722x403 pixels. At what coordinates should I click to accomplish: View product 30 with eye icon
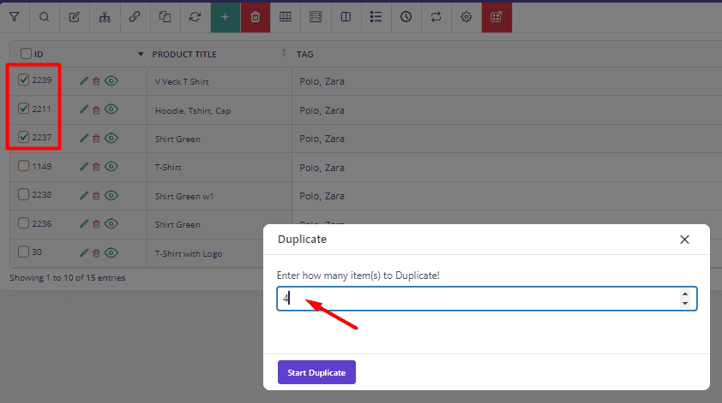pyautogui.click(x=111, y=252)
